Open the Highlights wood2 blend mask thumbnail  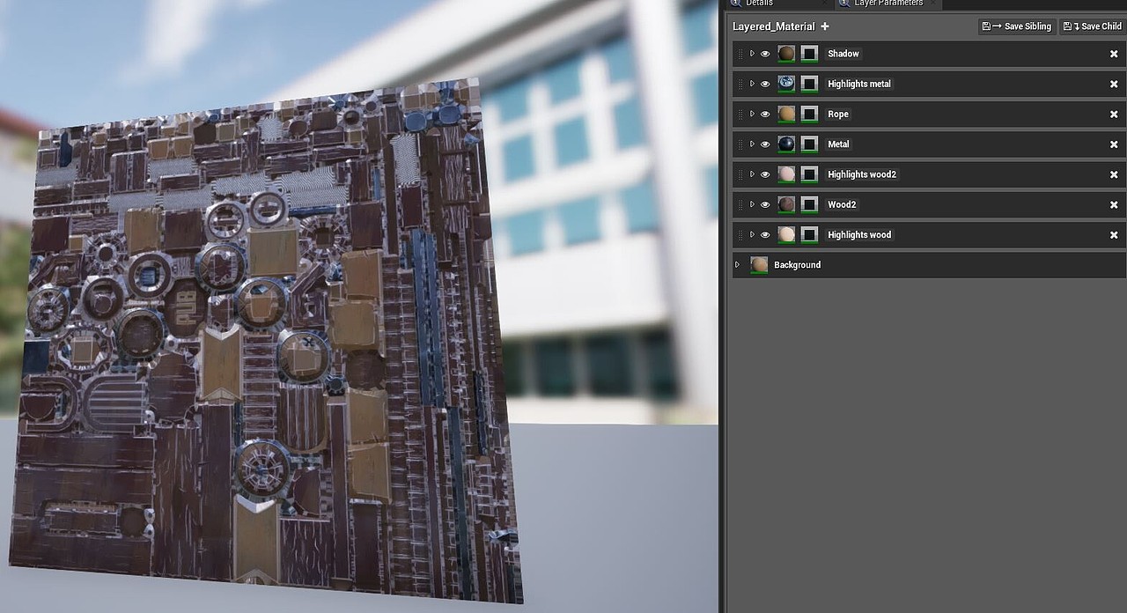(x=809, y=174)
